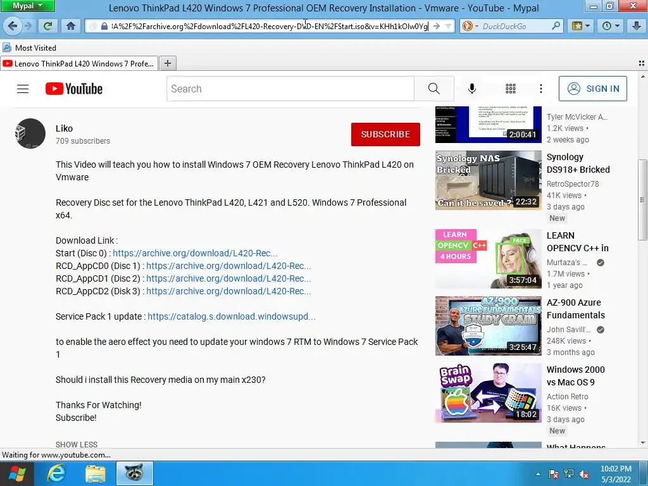Click the Murtaza's channel verified badge
Viewport: 648px width, 486px height.
[x=601, y=263]
